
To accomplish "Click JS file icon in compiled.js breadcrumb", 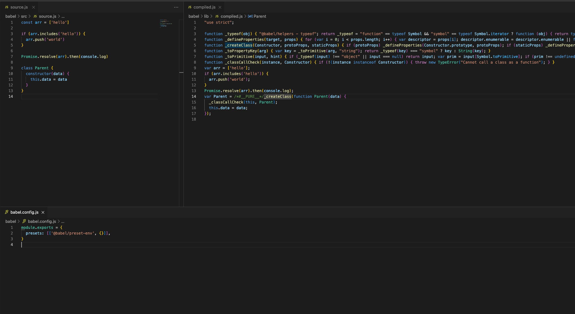I will click(x=217, y=16).
